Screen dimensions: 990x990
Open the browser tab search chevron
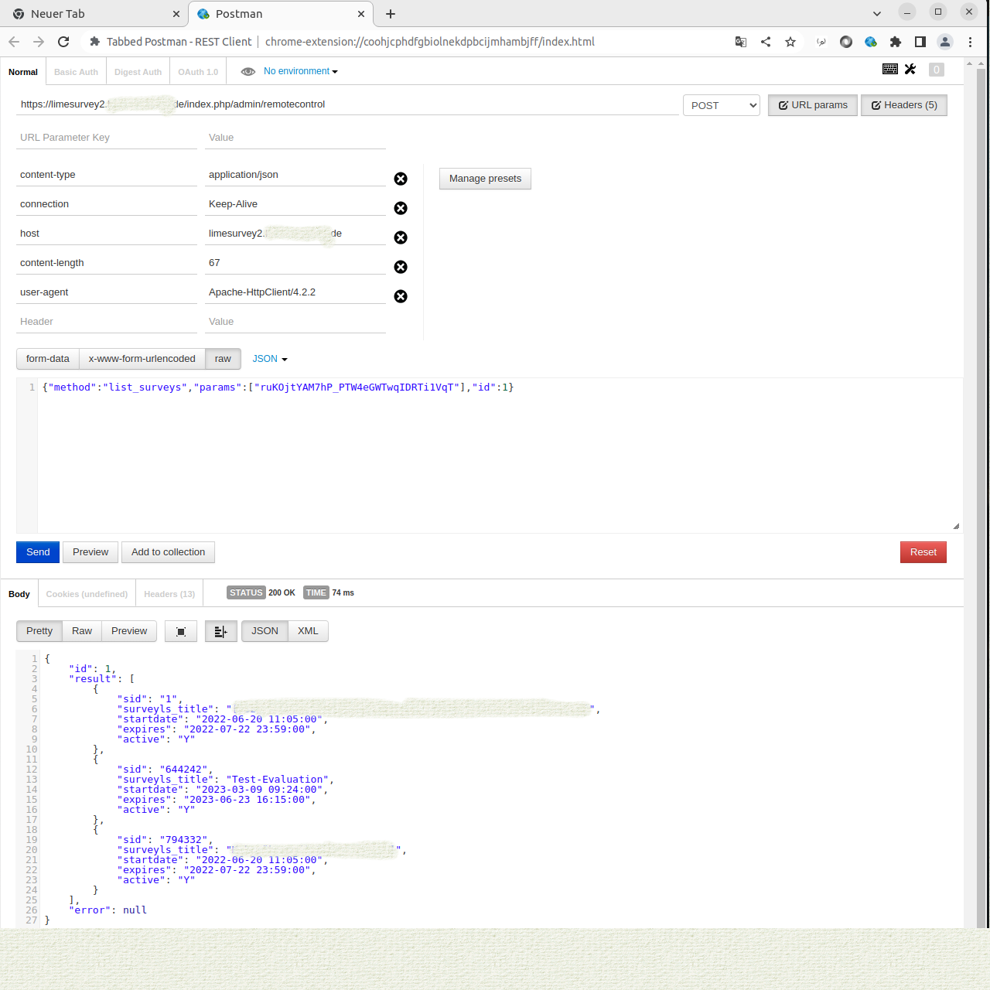[x=876, y=14]
